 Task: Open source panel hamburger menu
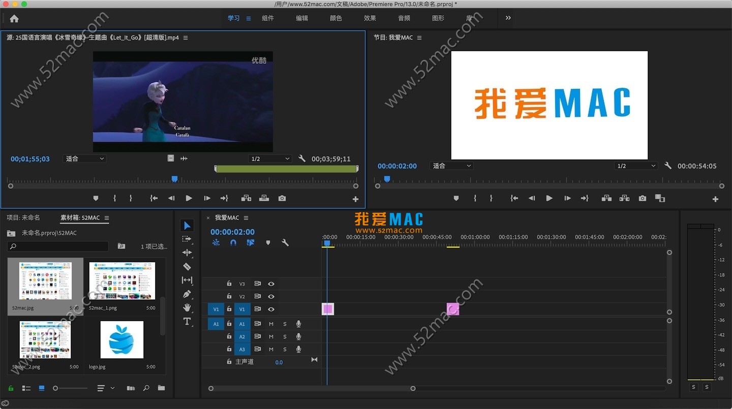click(186, 38)
